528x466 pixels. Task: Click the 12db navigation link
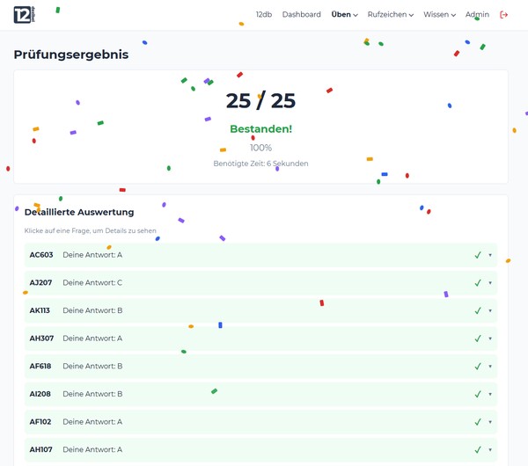(x=263, y=15)
